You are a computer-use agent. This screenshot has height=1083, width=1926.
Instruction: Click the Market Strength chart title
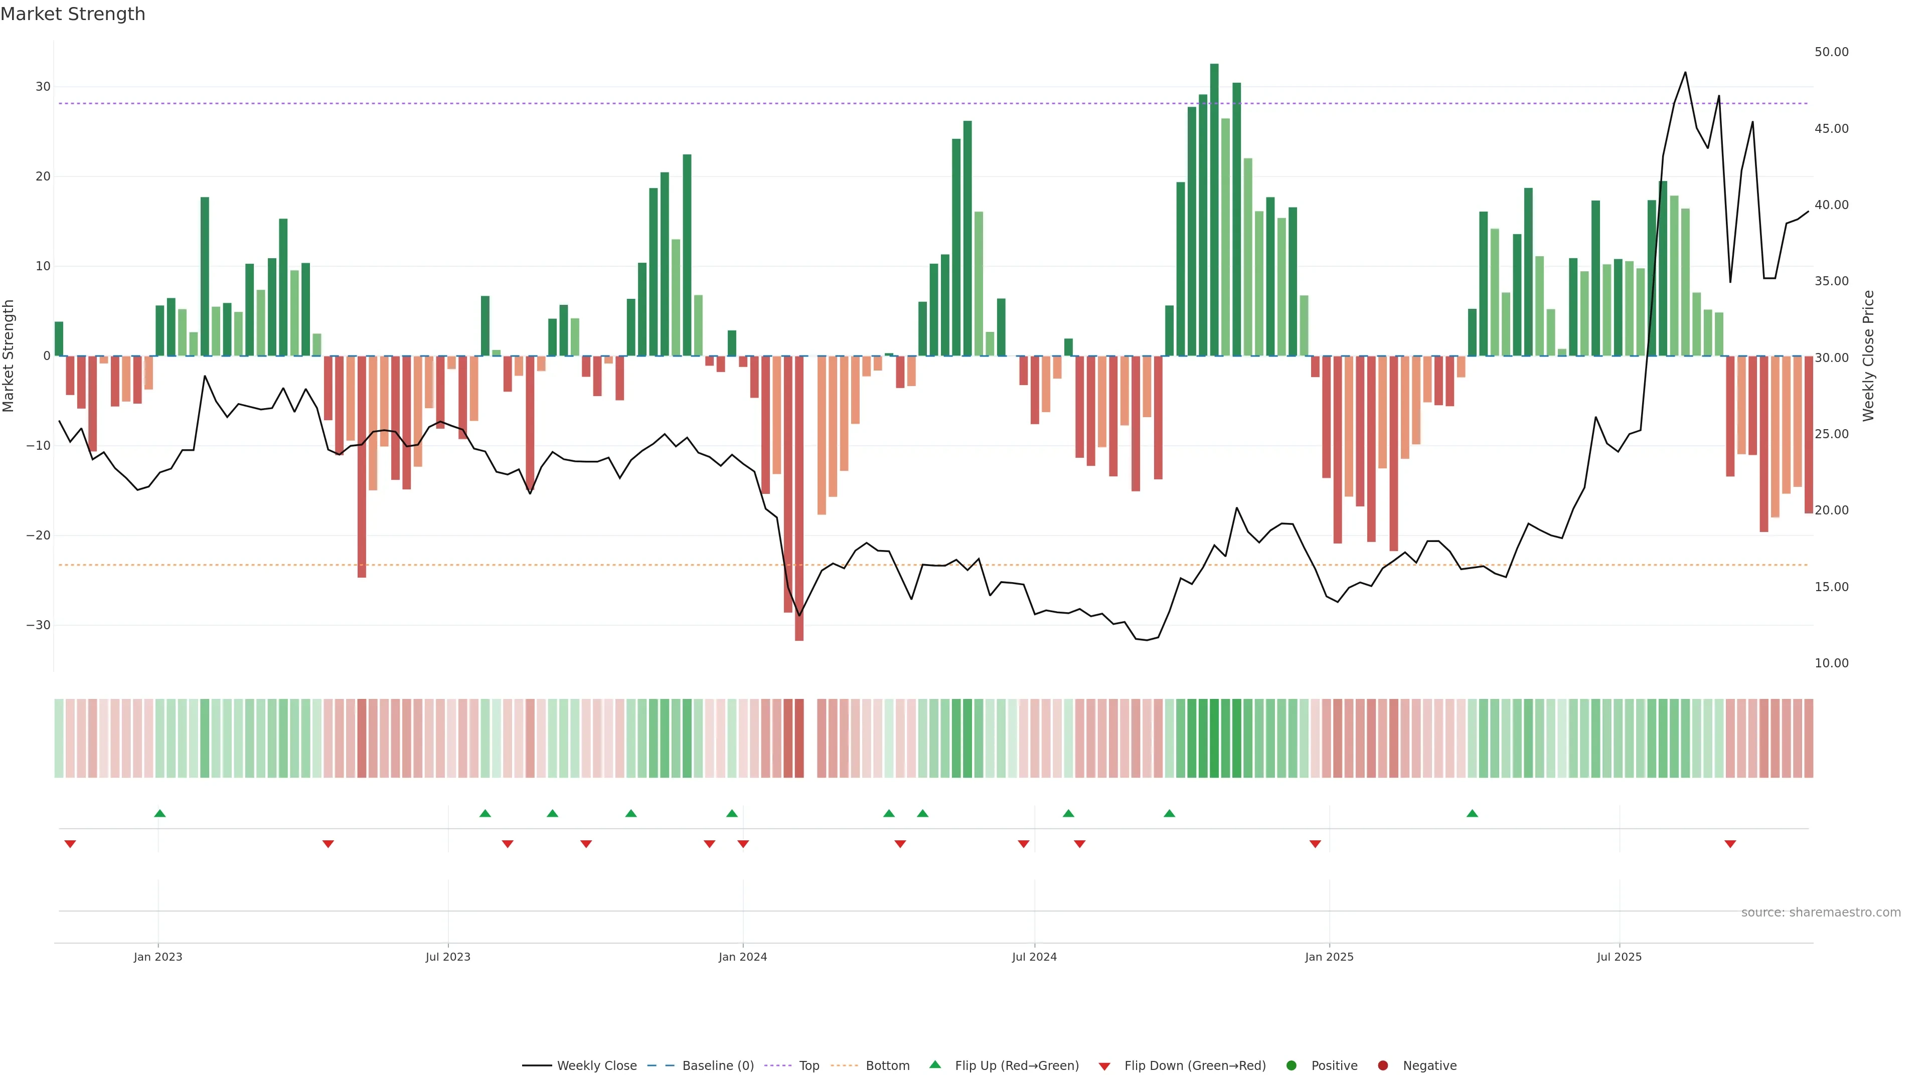coord(73,14)
